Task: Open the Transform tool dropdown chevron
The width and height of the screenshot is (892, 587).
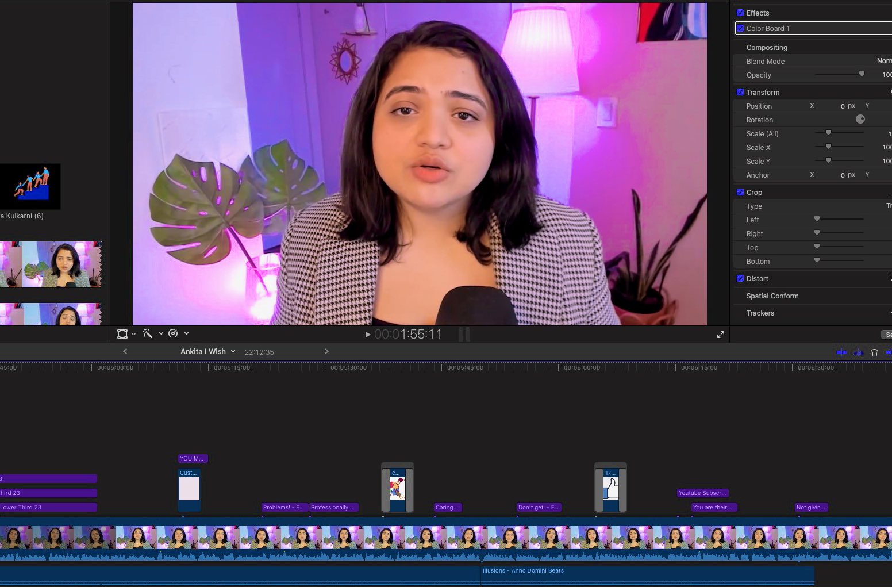Action: (133, 334)
